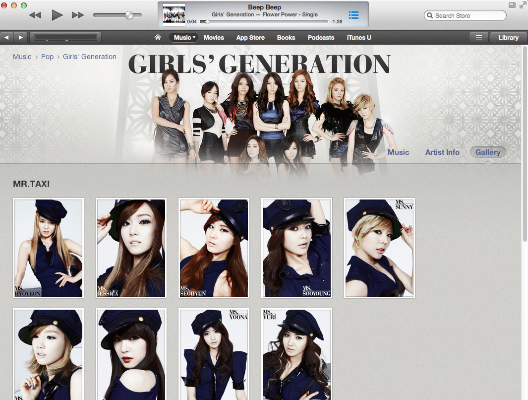This screenshot has height=400, width=528.
Task: Go forward with the right arrow button
Action: click(20, 37)
